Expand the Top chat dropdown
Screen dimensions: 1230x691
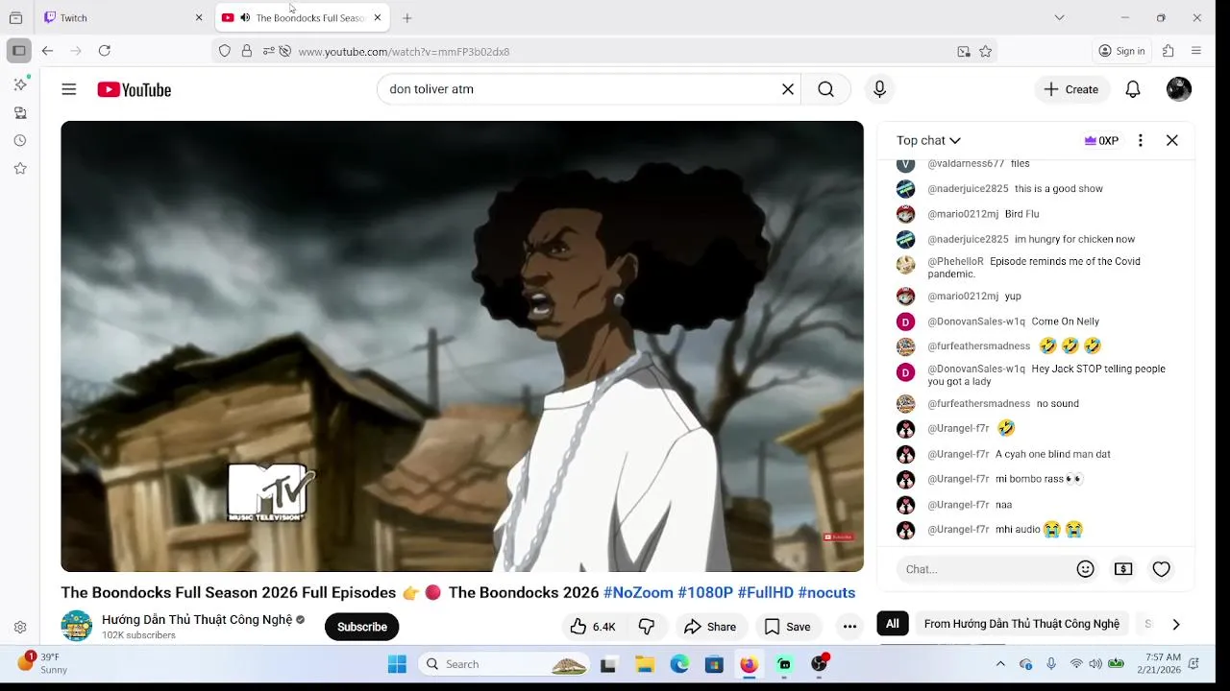[x=928, y=140]
